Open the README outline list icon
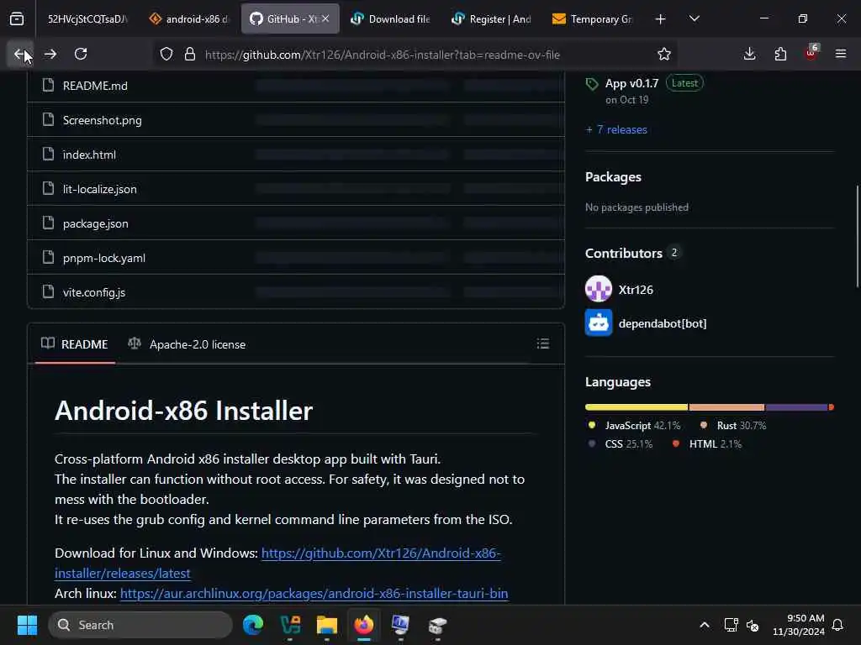This screenshot has width=861, height=645. (542, 343)
